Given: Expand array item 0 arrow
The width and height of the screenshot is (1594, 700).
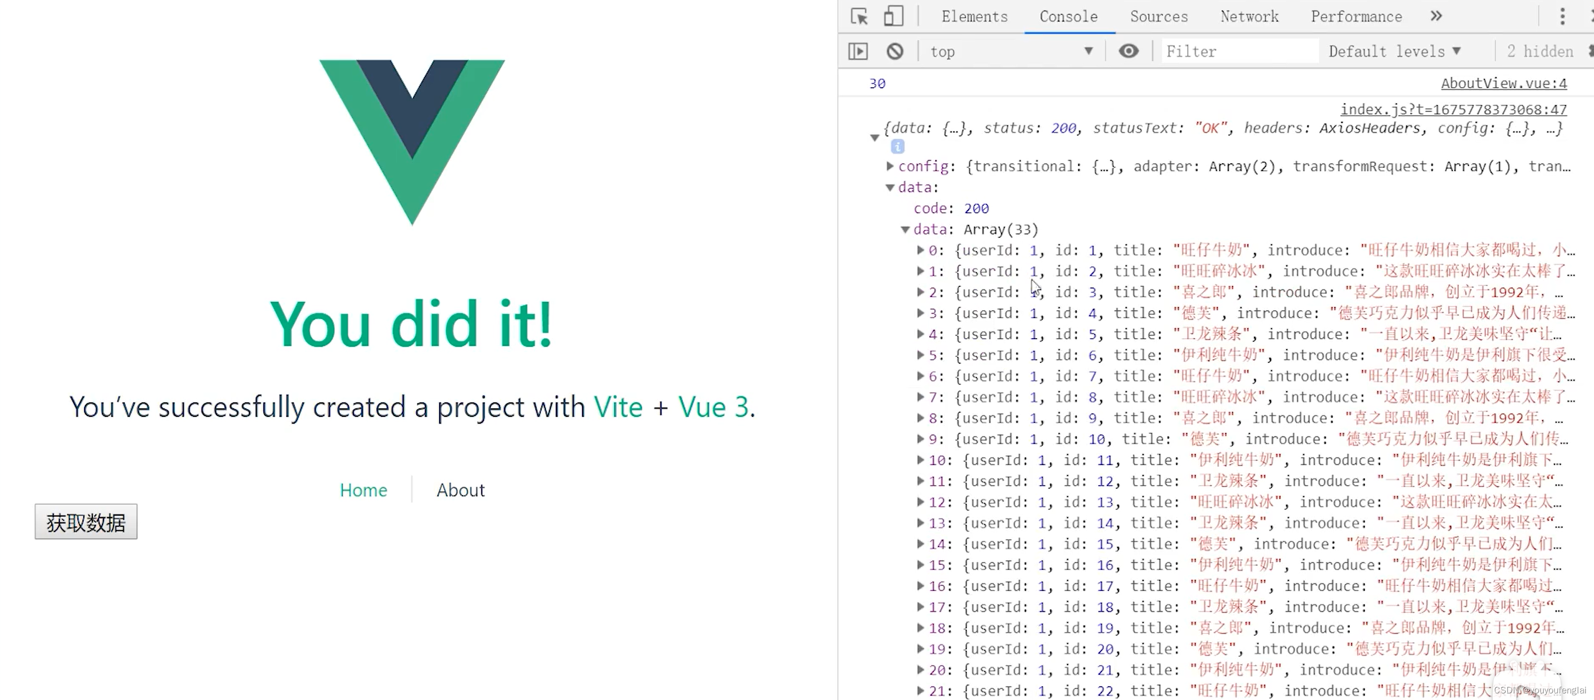Looking at the screenshot, I should click(920, 250).
